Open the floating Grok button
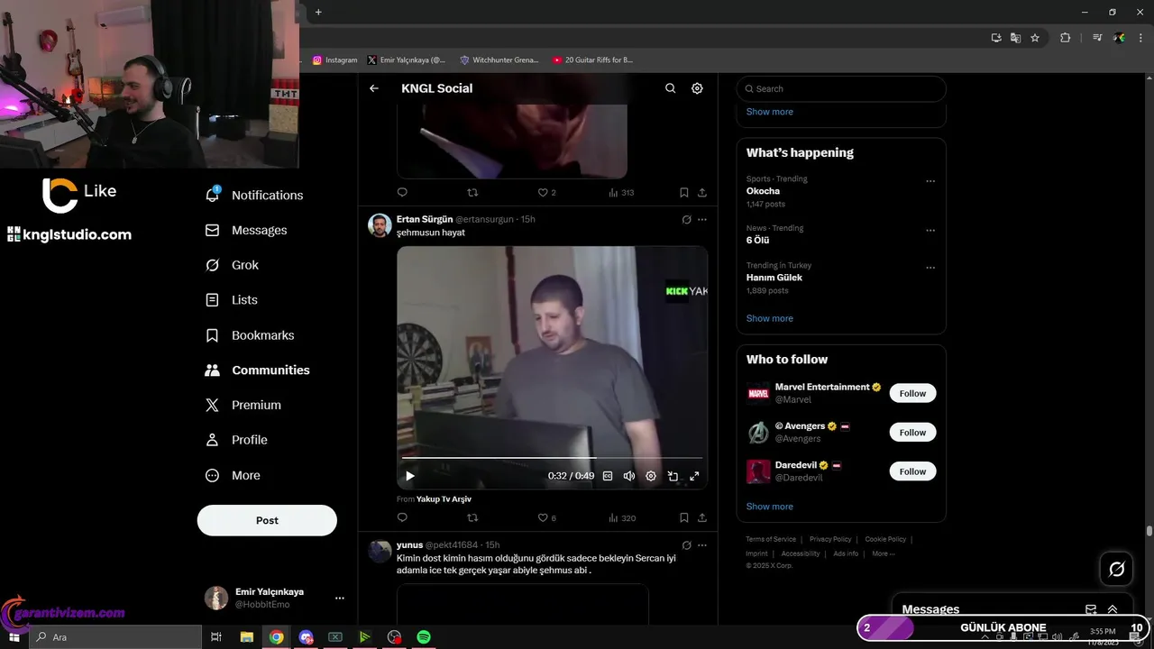Image resolution: width=1154 pixels, height=649 pixels. [x=1116, y=569]
